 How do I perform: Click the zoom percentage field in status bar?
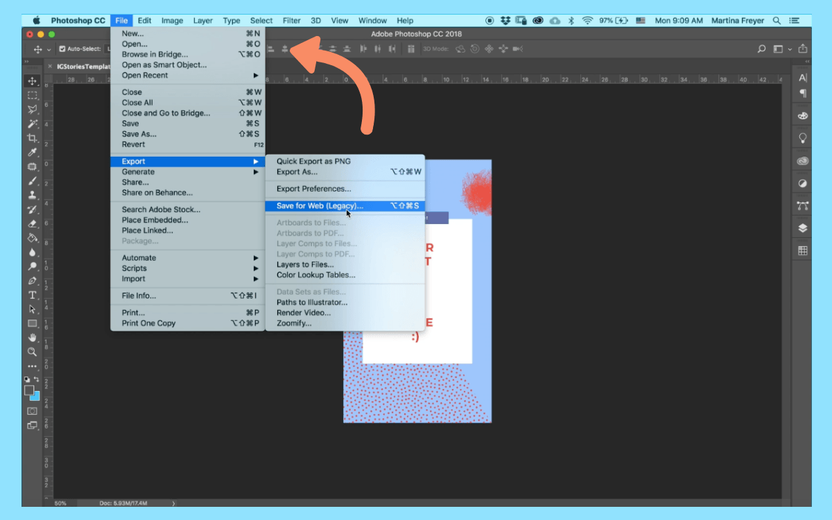[x=60, y=503]
